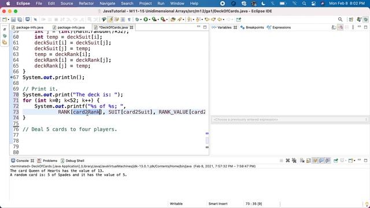Open the dropdown arrow beside External Tools icon
Image resolution: width=370 pixels, height=208 pixels.
[167, 20]
